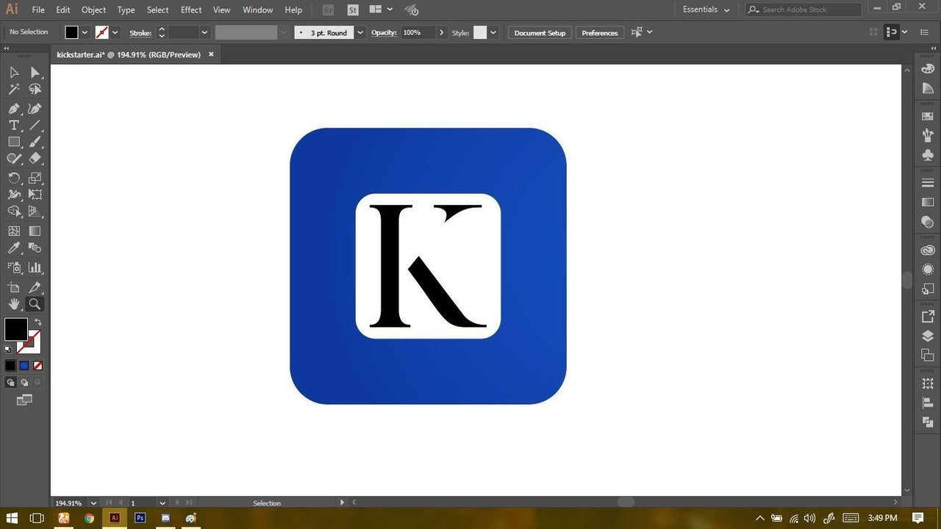Open Chrome from the Windows taskbar
Viewport: 941px width, 529px height.
(x=89, y=518)
